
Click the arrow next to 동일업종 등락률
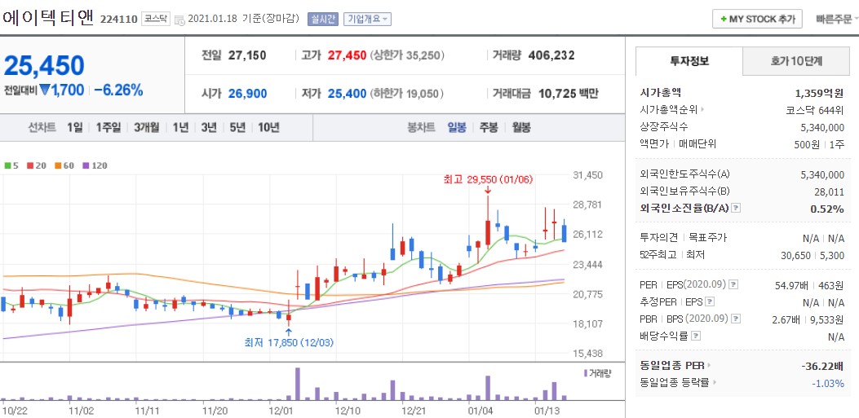(x=714, y=382)
